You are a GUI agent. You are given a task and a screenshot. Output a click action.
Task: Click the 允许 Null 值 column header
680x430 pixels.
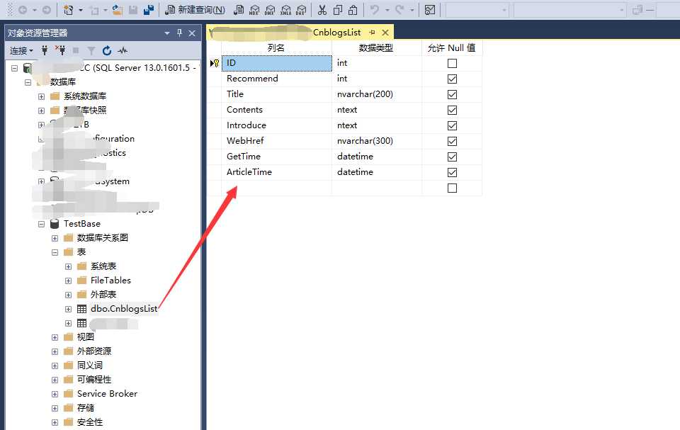point(451,47)
